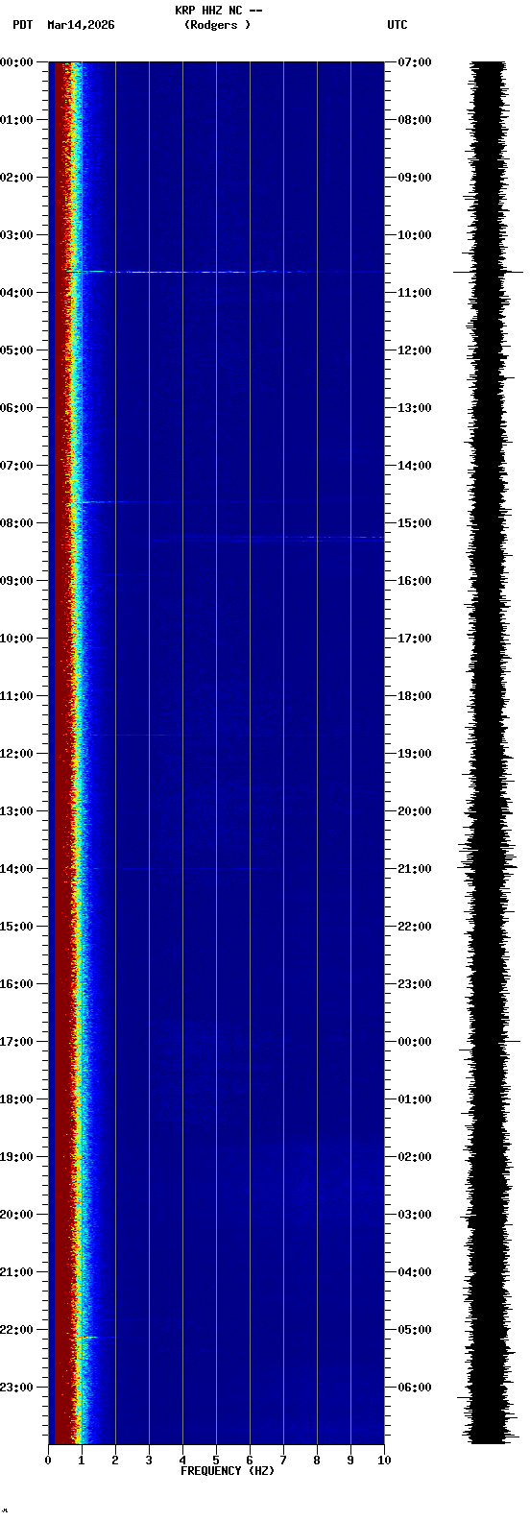The height and width of the screenshot is (1521, 530).
Task: Click the 12:00 PDT time label
Action: 17,754
